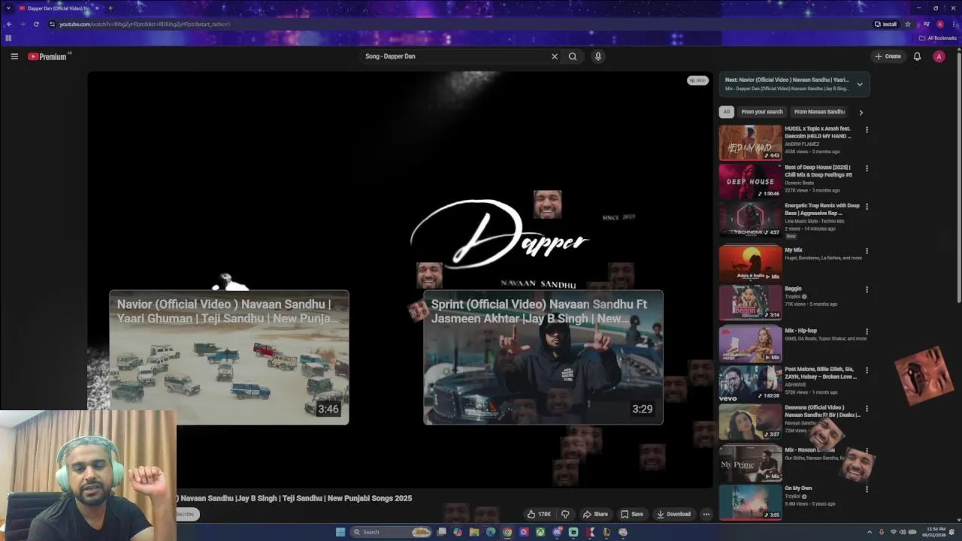Go back in browser
962x541 pixels.
point(9,24)
